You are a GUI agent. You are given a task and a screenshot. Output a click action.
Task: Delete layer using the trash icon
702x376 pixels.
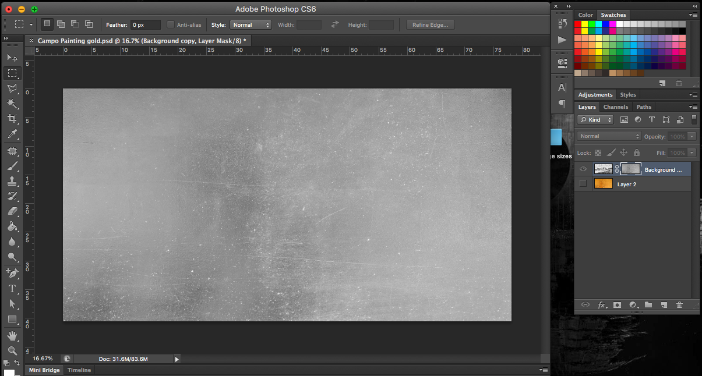click(679, 304)
